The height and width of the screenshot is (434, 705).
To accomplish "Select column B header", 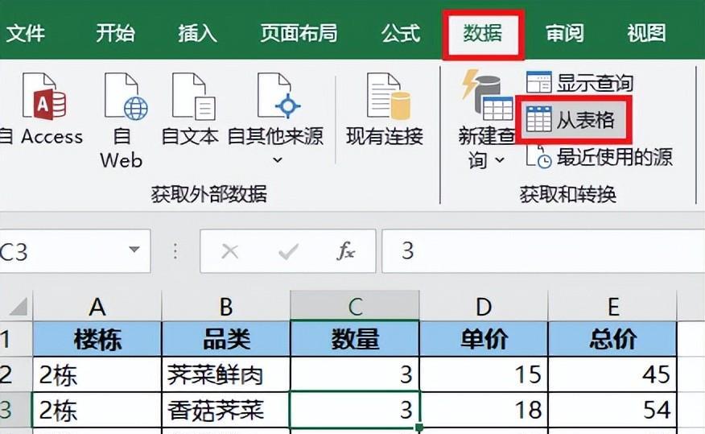I will pos(226,307).
